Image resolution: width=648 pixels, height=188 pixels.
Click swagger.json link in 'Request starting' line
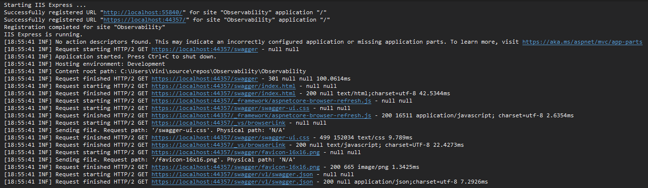pyautogui.click(x=232, y=174)
